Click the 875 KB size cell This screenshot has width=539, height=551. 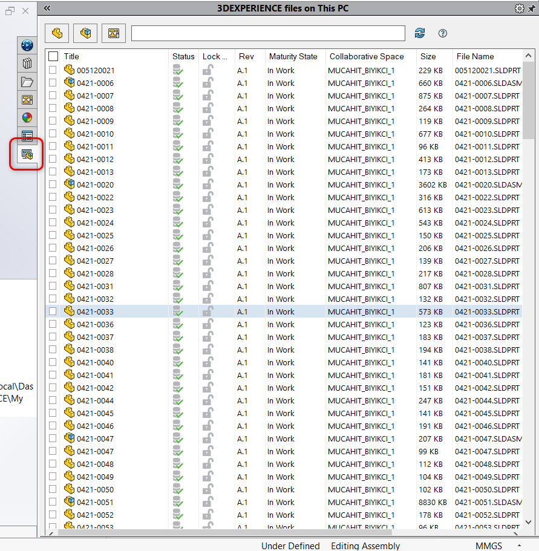pyautogui.click(x=431, y=96)
